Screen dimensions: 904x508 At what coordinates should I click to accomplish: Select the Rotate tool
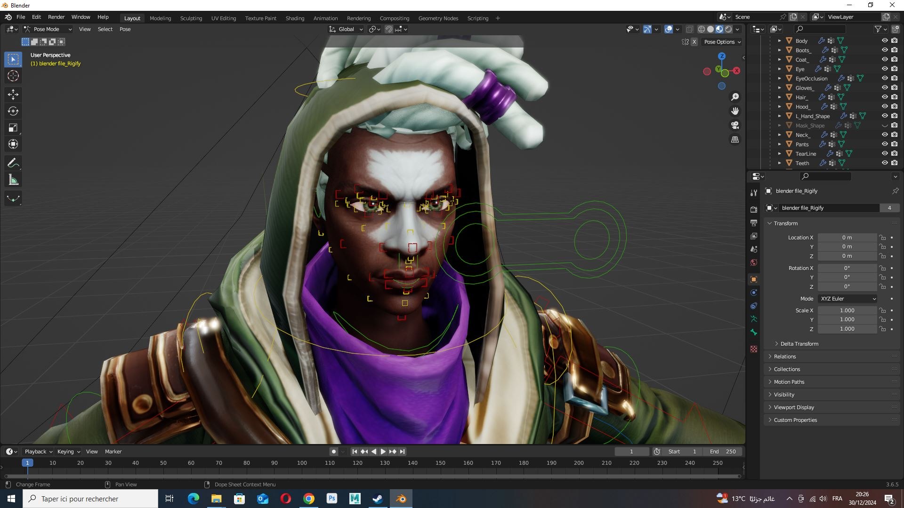coord(13,111)
